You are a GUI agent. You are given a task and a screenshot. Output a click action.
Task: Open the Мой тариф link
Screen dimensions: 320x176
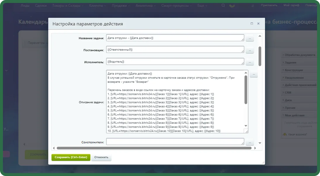pos(291,5)
